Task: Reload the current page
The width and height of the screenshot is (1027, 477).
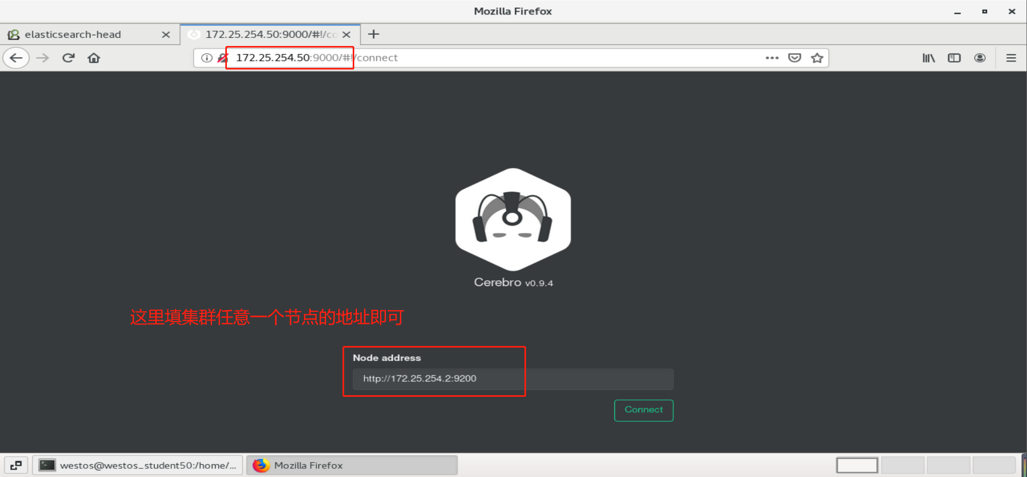Action: coord(68,58)
